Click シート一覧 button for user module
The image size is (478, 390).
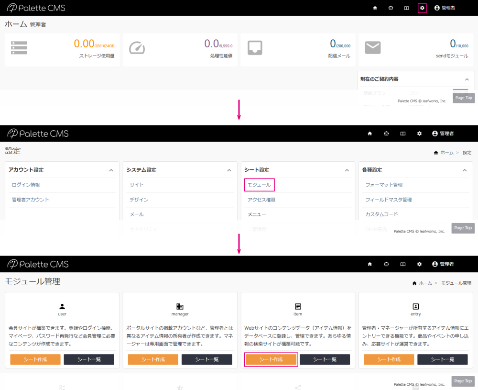coord(89,359)
